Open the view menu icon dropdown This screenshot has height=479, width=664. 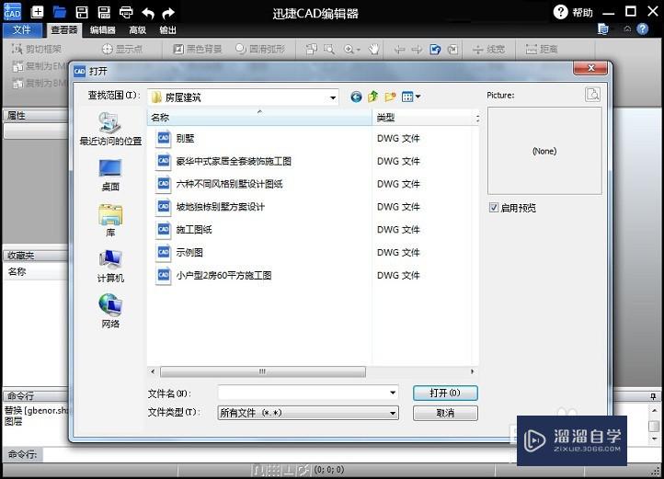pos(411,97)
